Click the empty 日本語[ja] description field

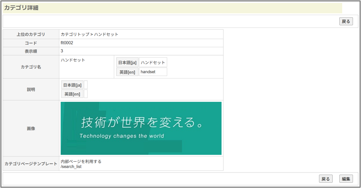click(x=86, y=85)
